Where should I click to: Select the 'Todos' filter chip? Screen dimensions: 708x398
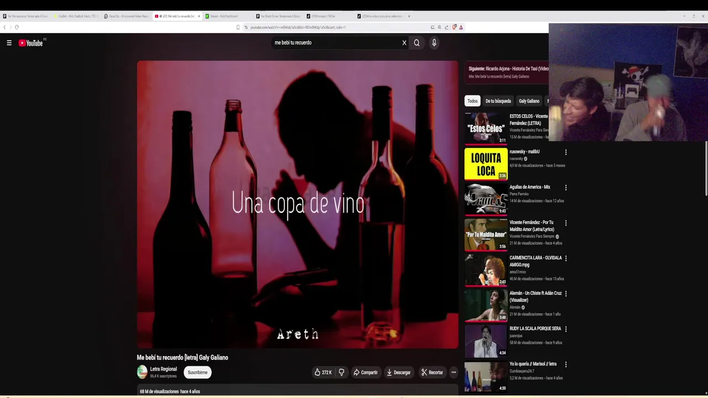[472, 101]
